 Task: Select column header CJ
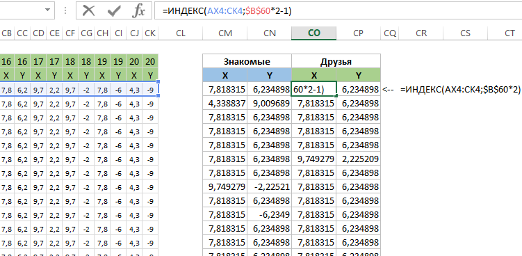(x=134, y=33)
